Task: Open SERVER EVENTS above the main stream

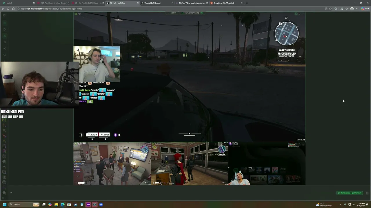Action: [x=192, y=13]
